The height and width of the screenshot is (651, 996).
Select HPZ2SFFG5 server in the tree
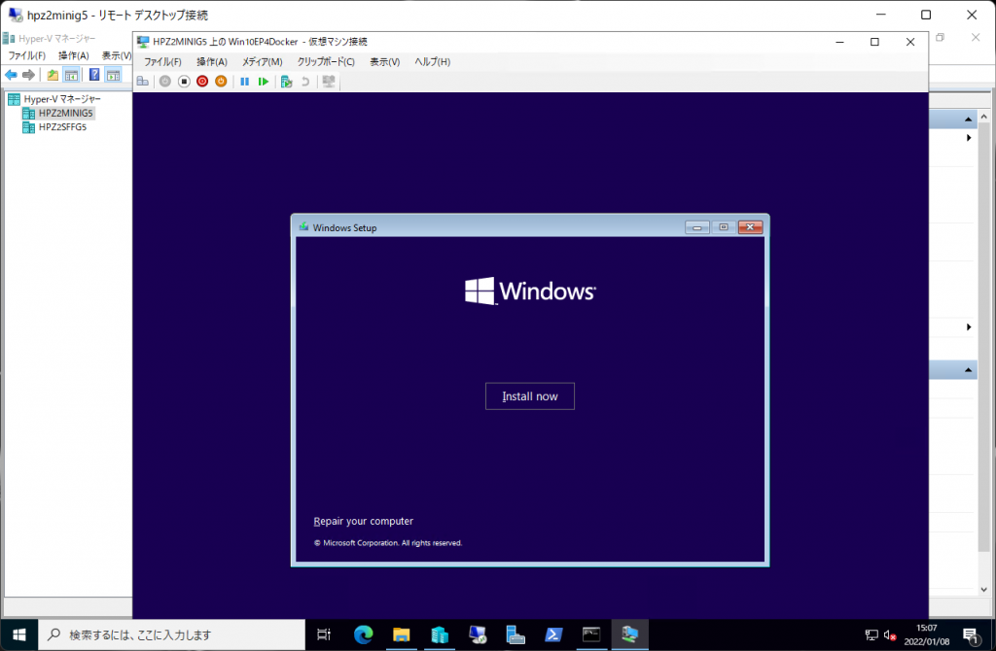pos(62,127)
